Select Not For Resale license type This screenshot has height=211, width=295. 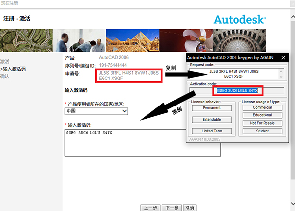[263, 123]
